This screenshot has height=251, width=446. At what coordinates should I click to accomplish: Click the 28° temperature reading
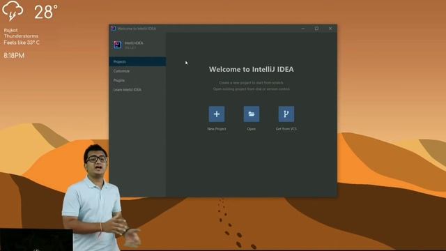click(x=46, y=12)
